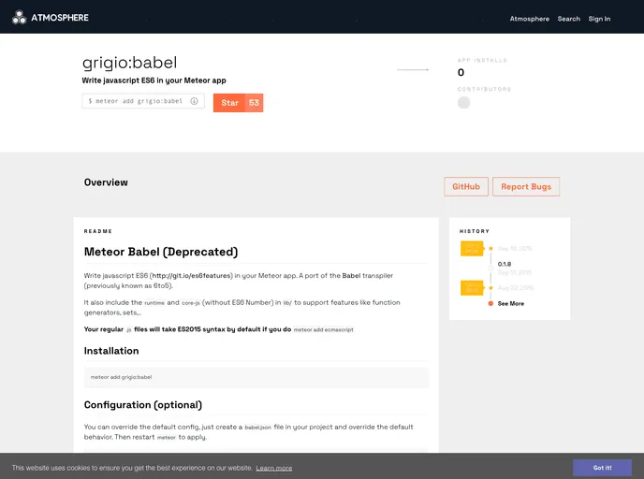
Task: Click the meteor add grigio:babel code block
Action: point(256,377)
